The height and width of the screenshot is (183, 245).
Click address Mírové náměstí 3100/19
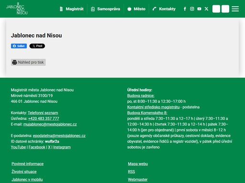tap(32, 96)
